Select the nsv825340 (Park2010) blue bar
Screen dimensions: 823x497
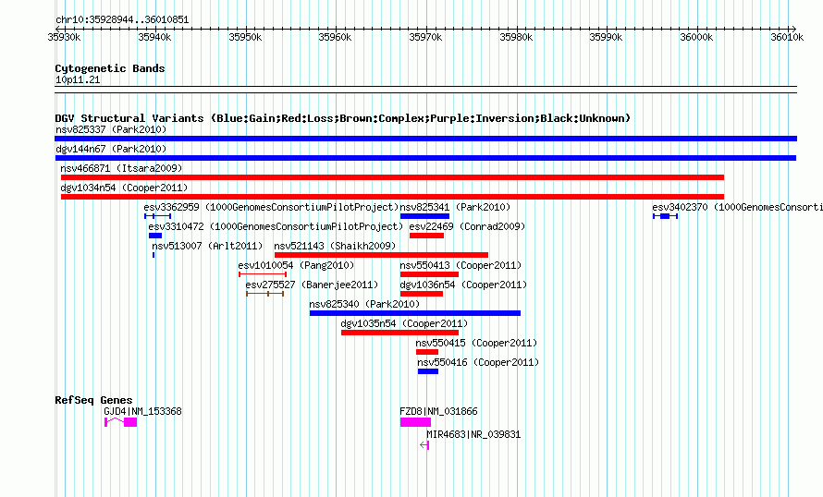[x=415, y=313]
